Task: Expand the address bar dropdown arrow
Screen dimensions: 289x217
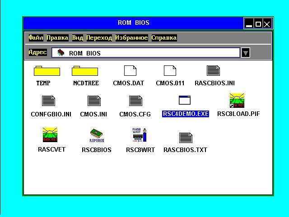Action: [246, 53]
